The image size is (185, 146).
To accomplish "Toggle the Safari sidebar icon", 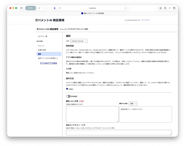I will pos(21,8).
